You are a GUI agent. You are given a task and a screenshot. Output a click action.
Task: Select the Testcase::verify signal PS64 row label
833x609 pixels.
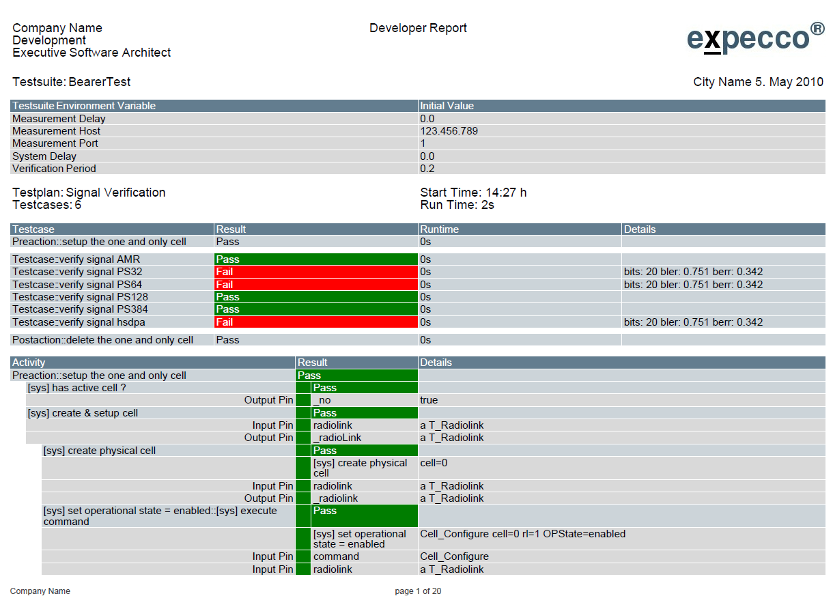(77, 285)
